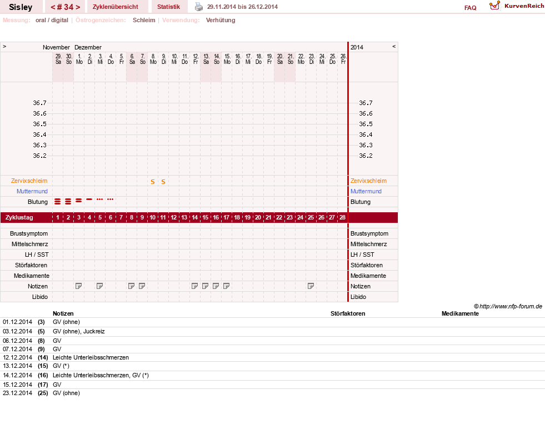Expand chart with the left > arrow
The height and width of the screenshot is (424, 545).
pyautogui.click(x=4, y=46)
